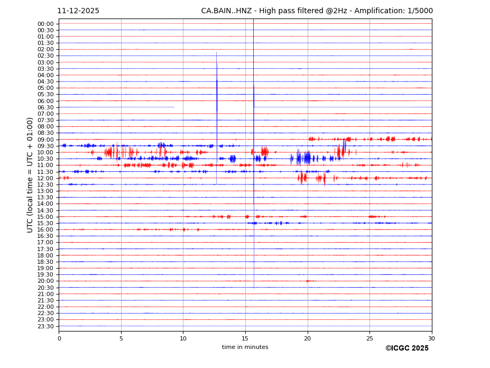Select the 12:00 time row label
This screenshot has width=490, height=368.
pos(45,178)
